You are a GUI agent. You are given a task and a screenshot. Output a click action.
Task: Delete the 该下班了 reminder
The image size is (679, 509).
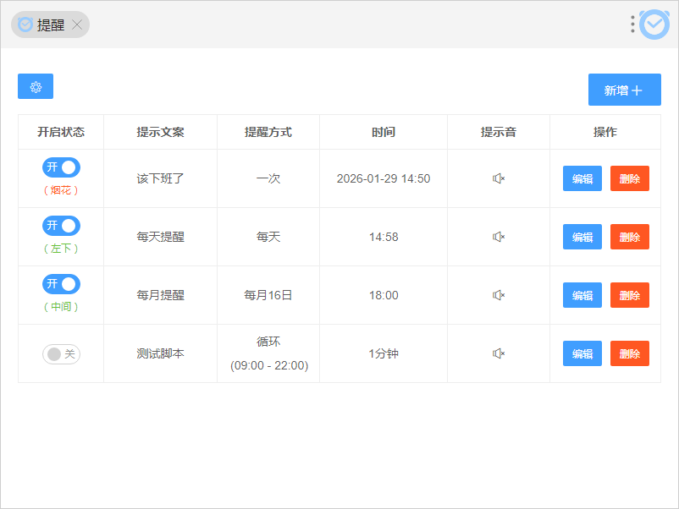[x=629, y=178]
